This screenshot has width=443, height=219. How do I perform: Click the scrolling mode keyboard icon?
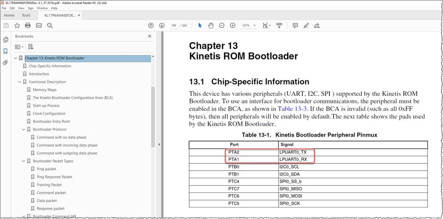pyautogui.click(x=279, y=25)
